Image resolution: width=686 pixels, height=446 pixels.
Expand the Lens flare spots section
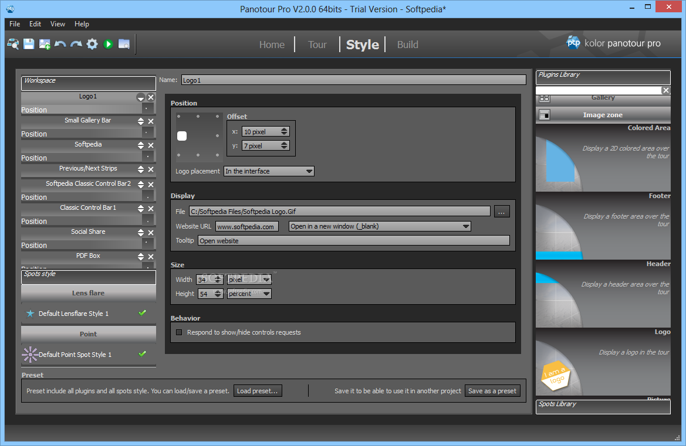[x=89, y=293]
